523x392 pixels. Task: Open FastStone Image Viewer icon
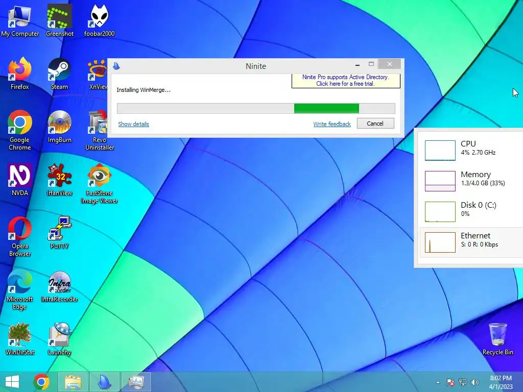99,183
